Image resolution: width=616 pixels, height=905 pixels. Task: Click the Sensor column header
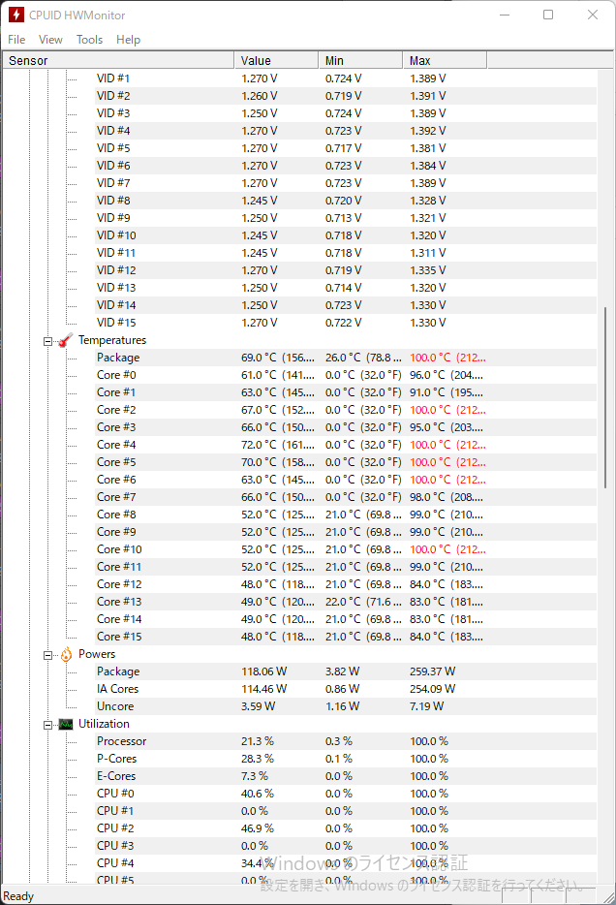pyautogui.click(x=116, y=60)
